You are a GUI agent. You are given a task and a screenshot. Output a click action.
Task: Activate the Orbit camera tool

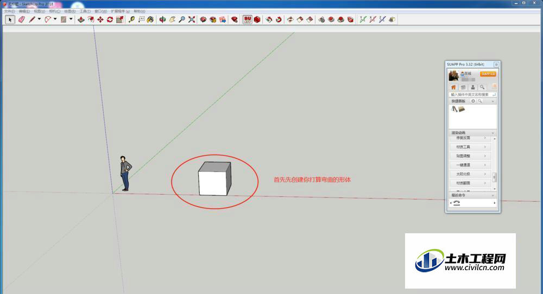[x=162, y=20]
